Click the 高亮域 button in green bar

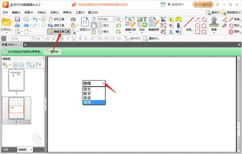click(52, 52)
